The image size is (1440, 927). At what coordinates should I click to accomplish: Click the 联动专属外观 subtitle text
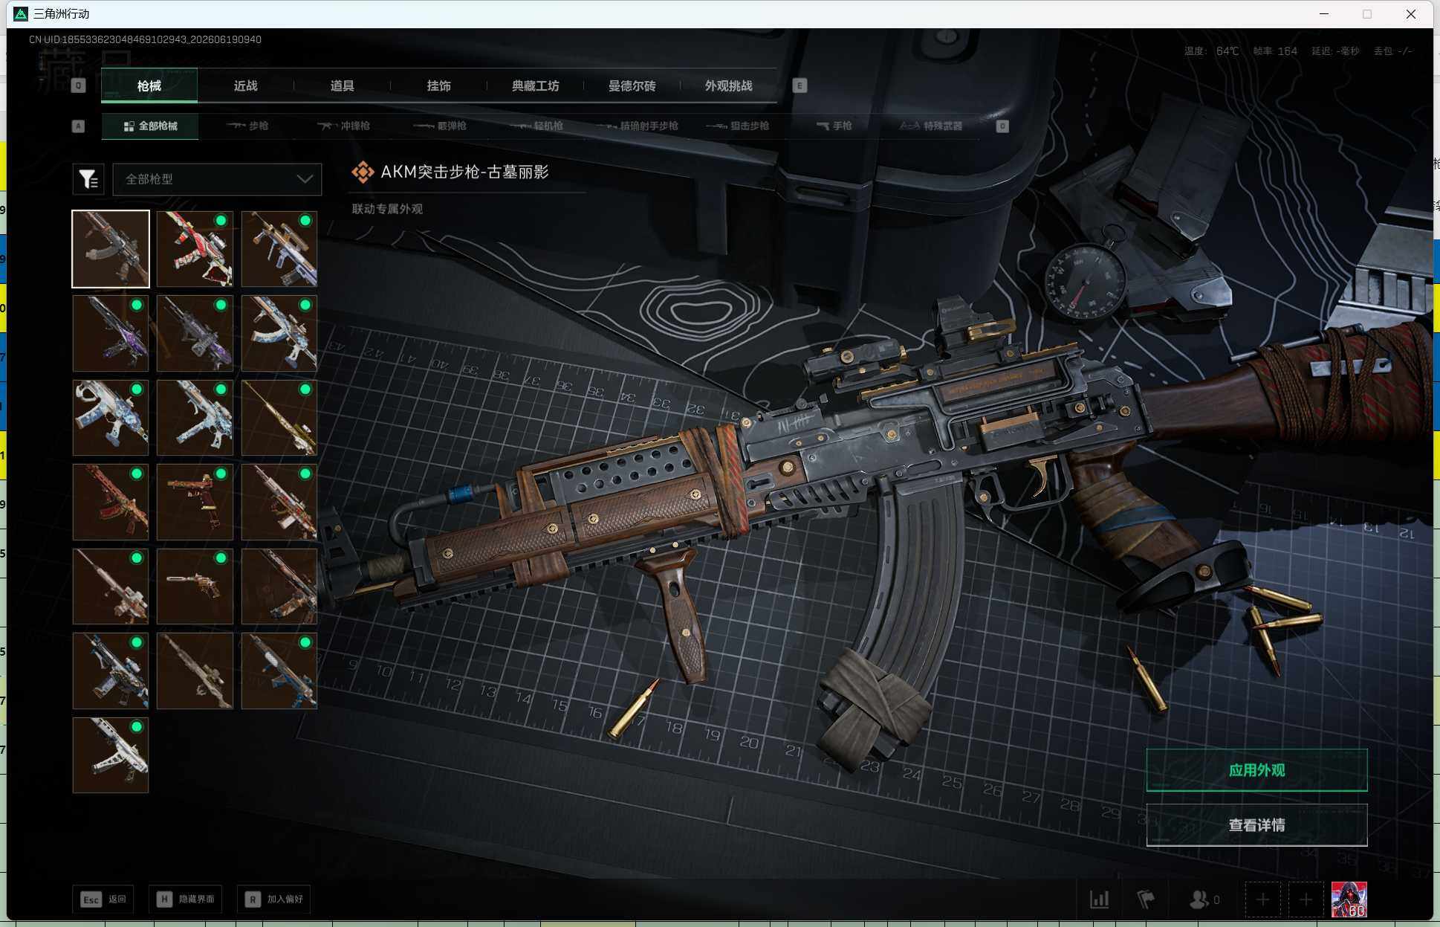387,209
